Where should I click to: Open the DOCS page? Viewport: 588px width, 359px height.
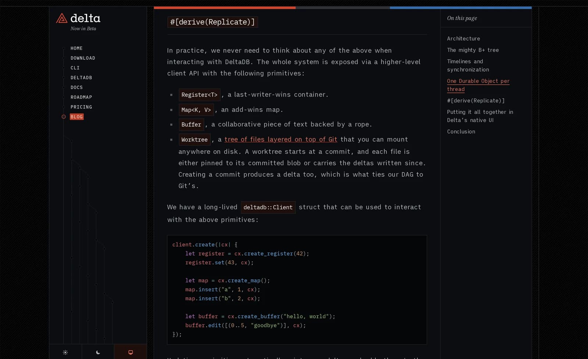coord(76,87)
